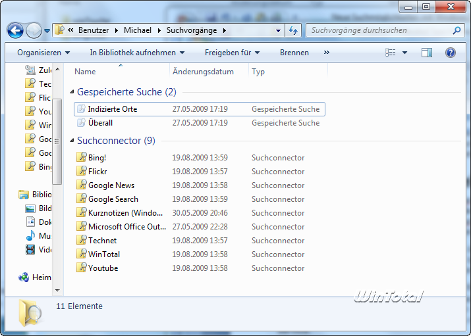Click the Brennen toolbar button

(294, 53)
